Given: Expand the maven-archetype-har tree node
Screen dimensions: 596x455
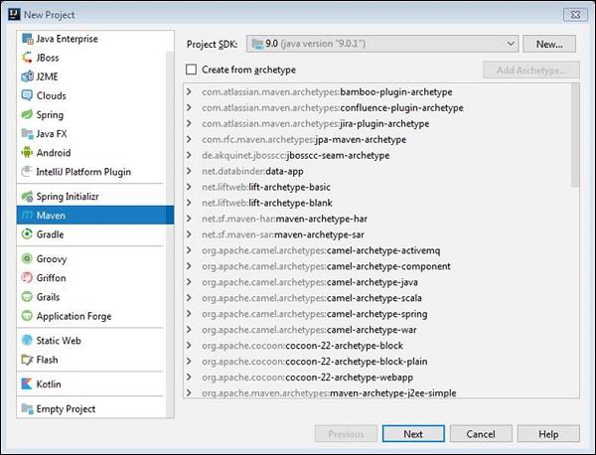Looking at the screenshot, I should pyautogui.click(x=190, y=219).
